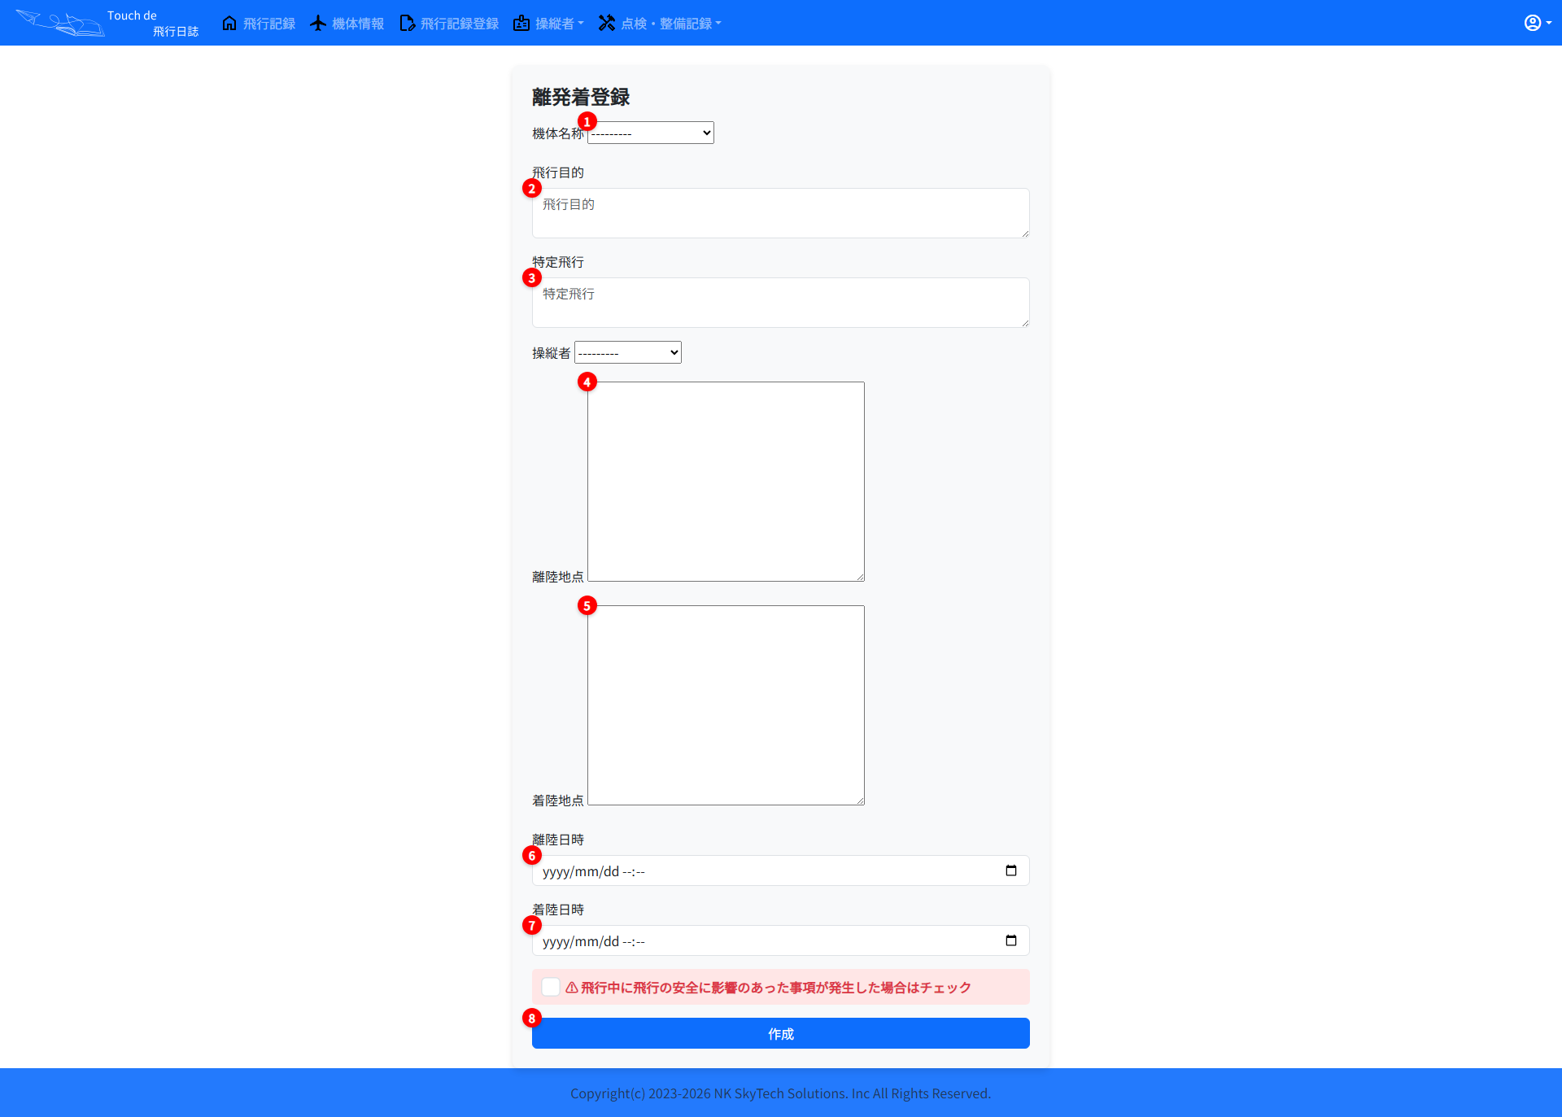Click into the 特定飛行 text area
The image size is (1562, 1117).
(780, 303)
